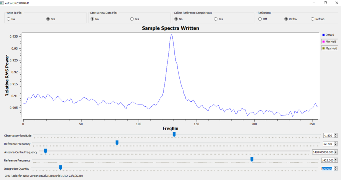
Task: Click the ezColGR260104bR window title icon
Action: click(3, 3)
